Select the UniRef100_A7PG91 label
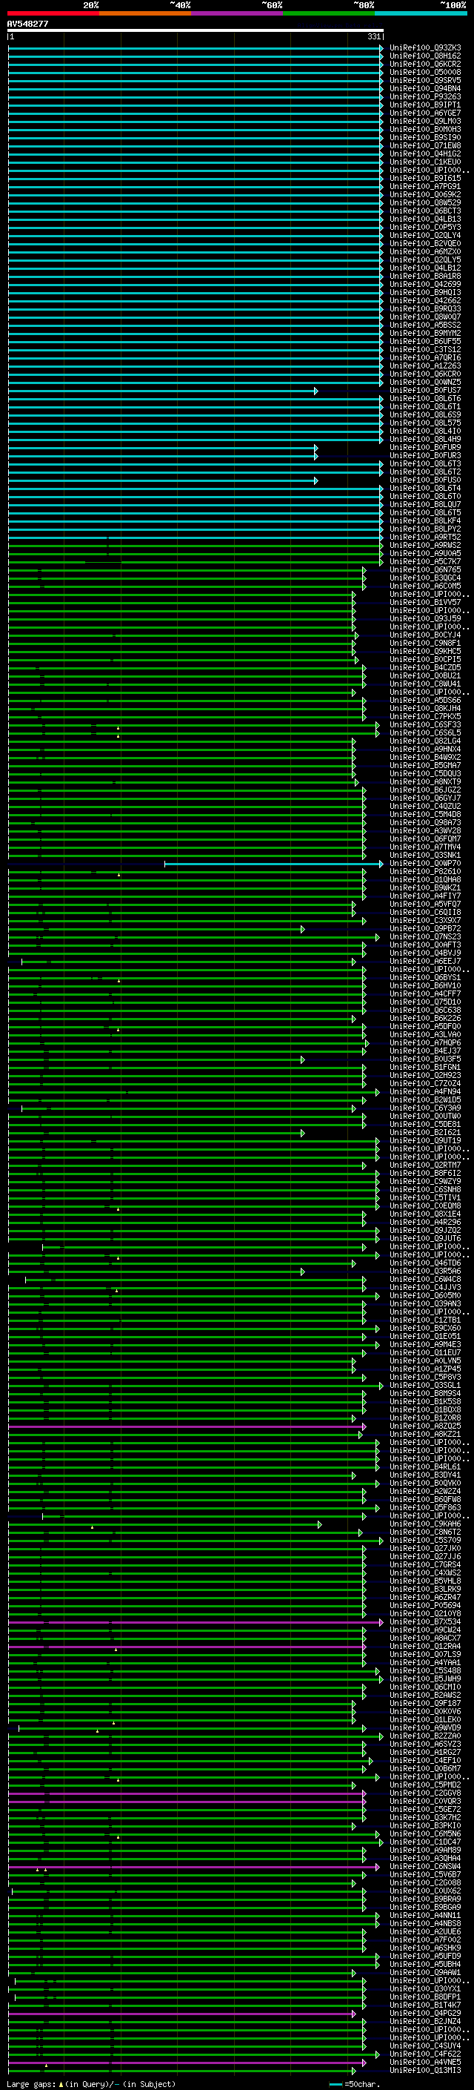The width and height of the screenshot is (474, 2090). point(425,187)
